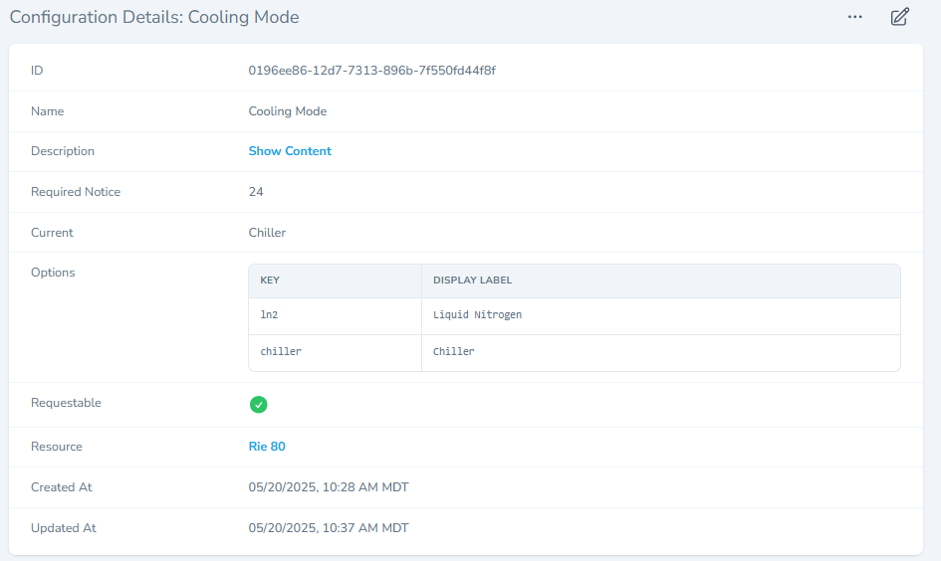Select the Liquid Nitrogen display label cell
This screenshot has height=561, width=941.
coord(477,315)
